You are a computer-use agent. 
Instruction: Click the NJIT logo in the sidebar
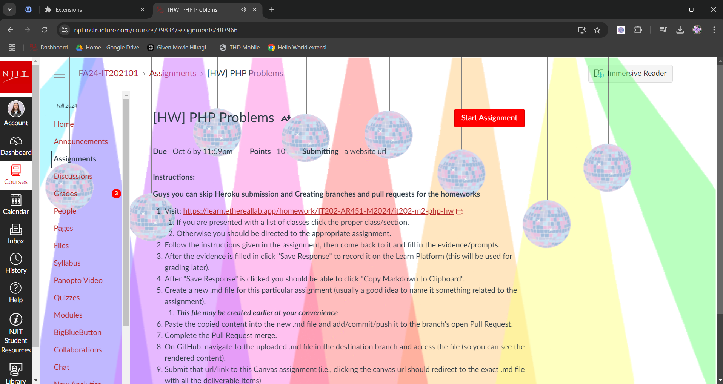pyautogui.click(x=16, y=77)
